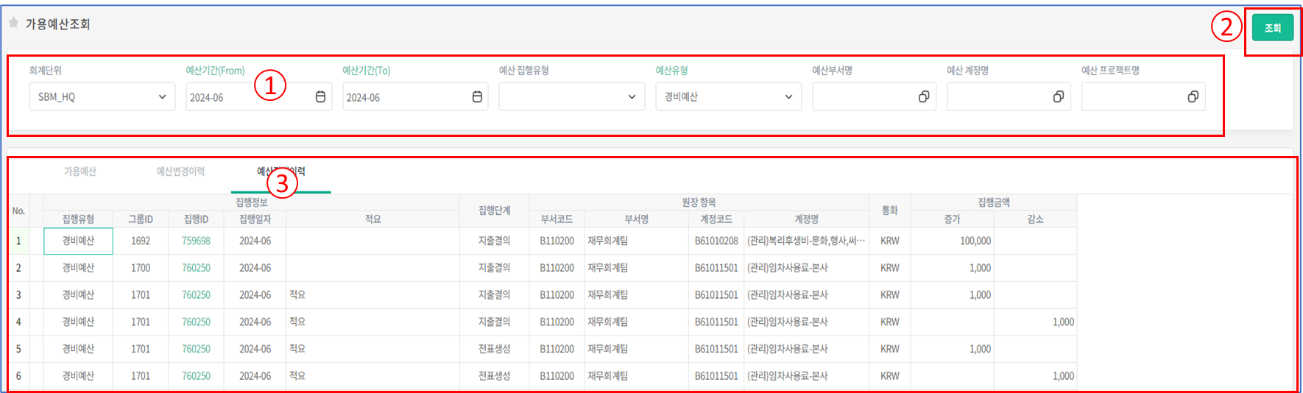Open the 예산 프로젝트명 lookup popup icon

1193,97
